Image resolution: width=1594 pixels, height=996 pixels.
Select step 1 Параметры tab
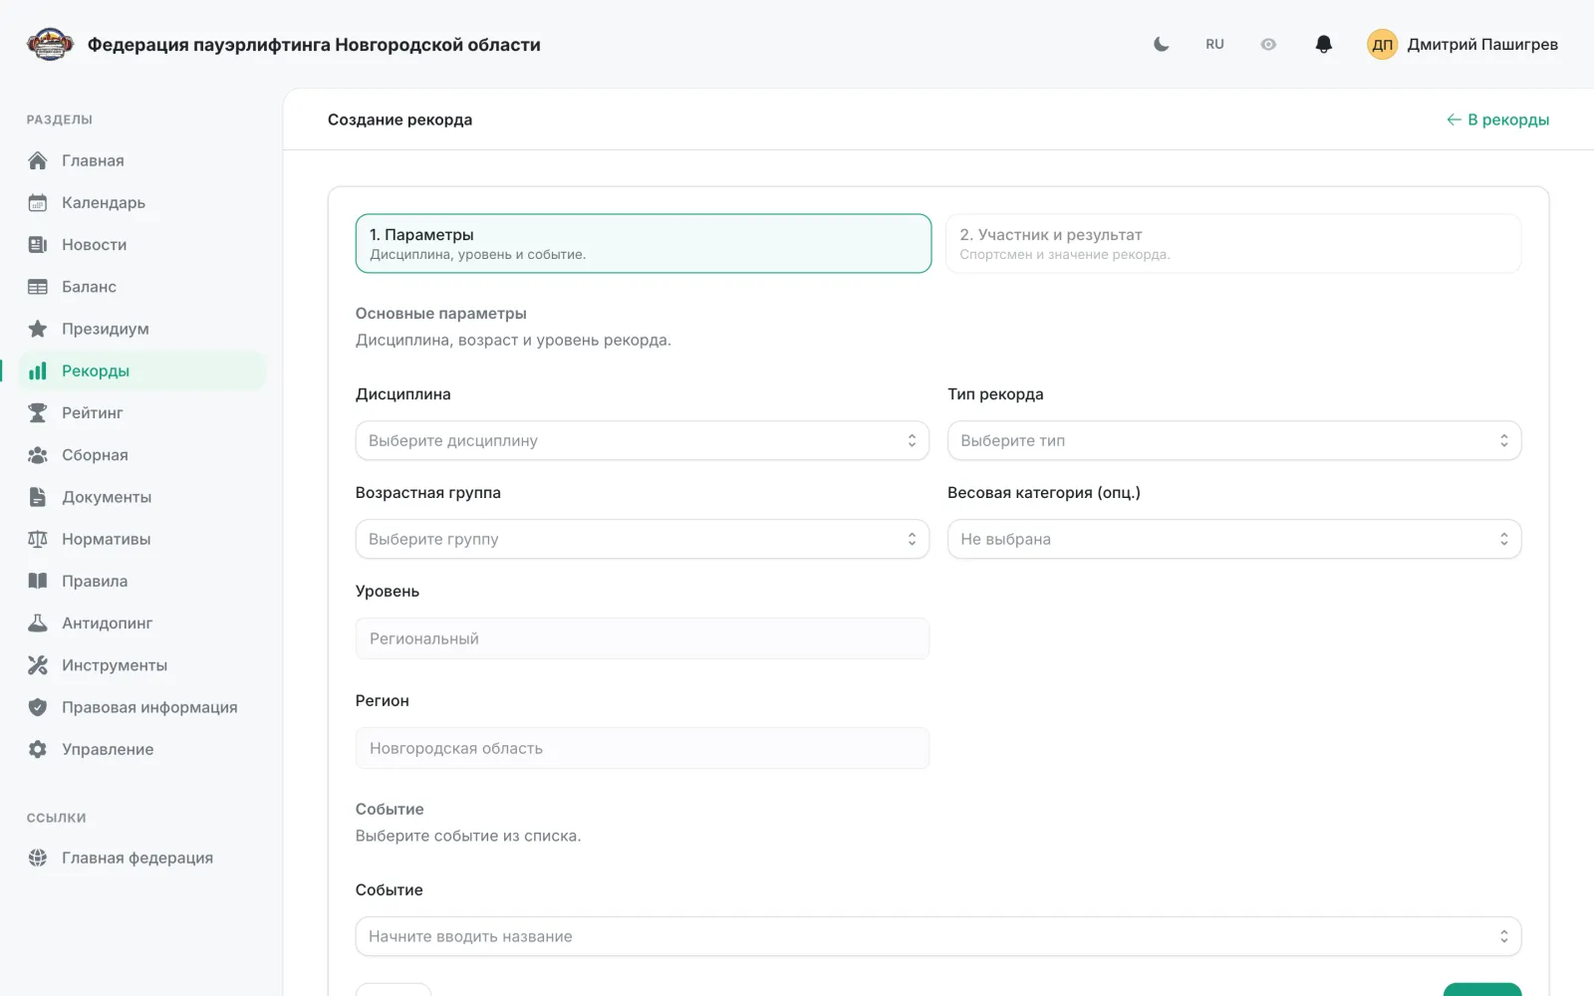click(x=644, y=243)
